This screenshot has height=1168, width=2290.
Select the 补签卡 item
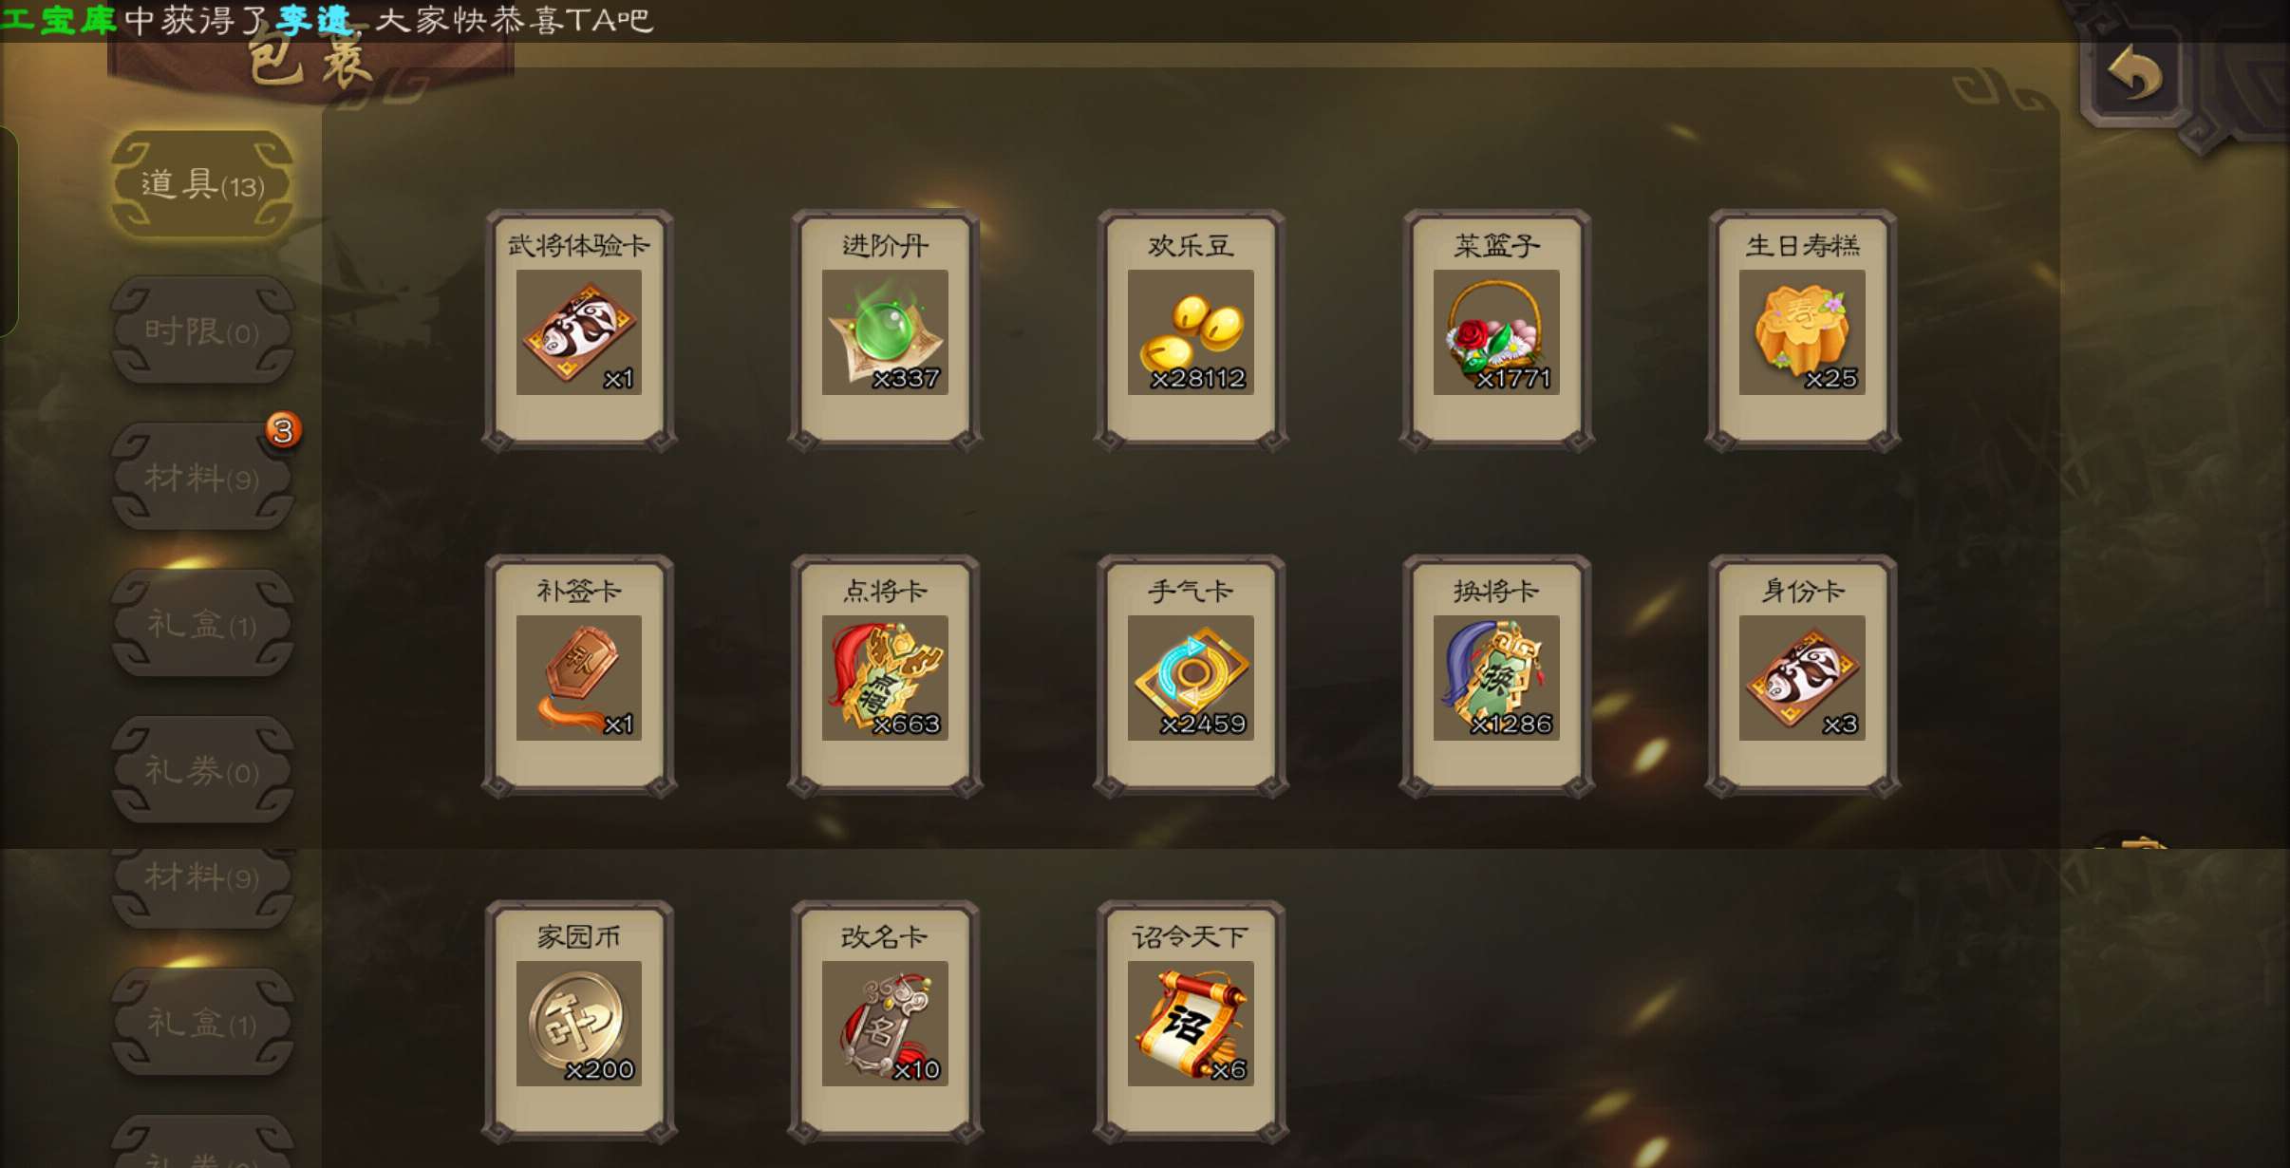click(579, 675)
